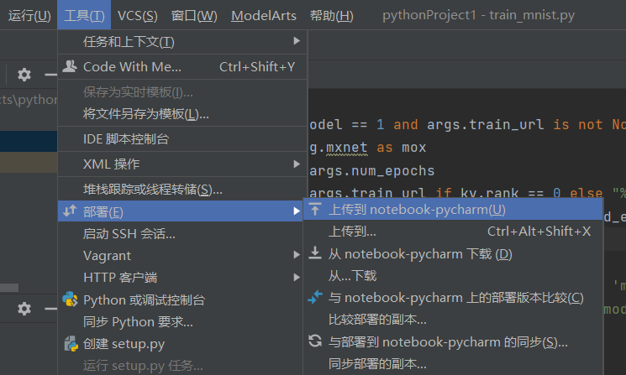Choose 上传到... entry
The width and height of the screenshot is (626, 375).
[453, 232]
